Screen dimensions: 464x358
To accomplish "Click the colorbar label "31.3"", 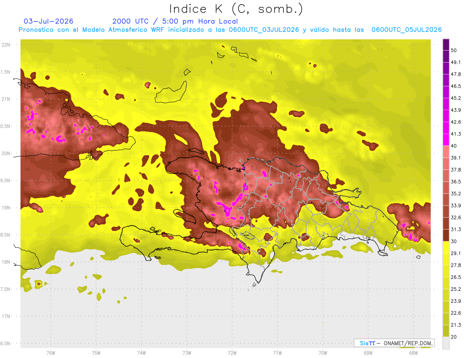I will 456,229.
